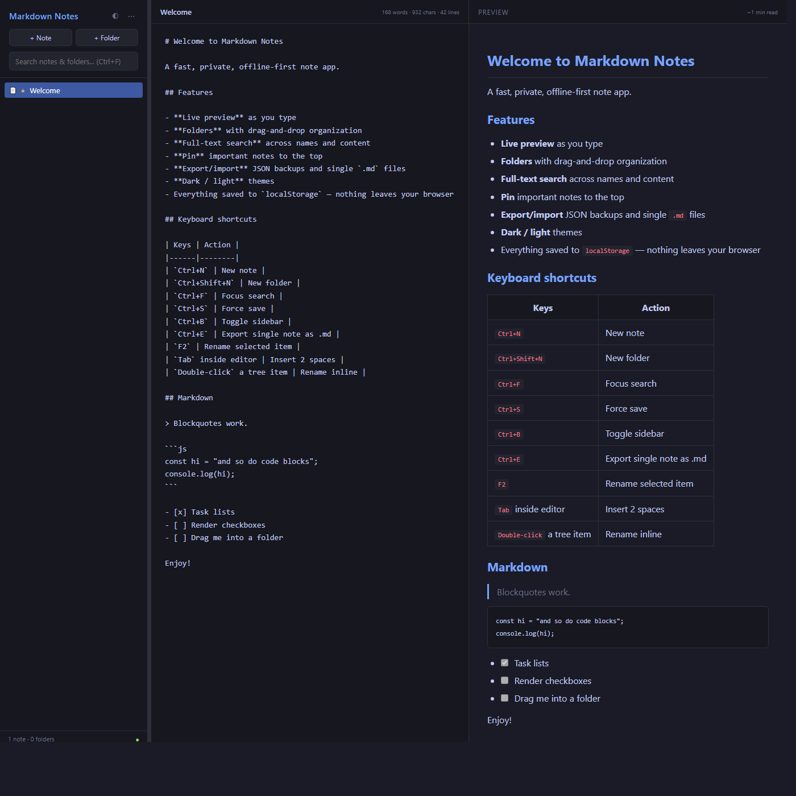Click the Features heading in preview

(511, 119)
